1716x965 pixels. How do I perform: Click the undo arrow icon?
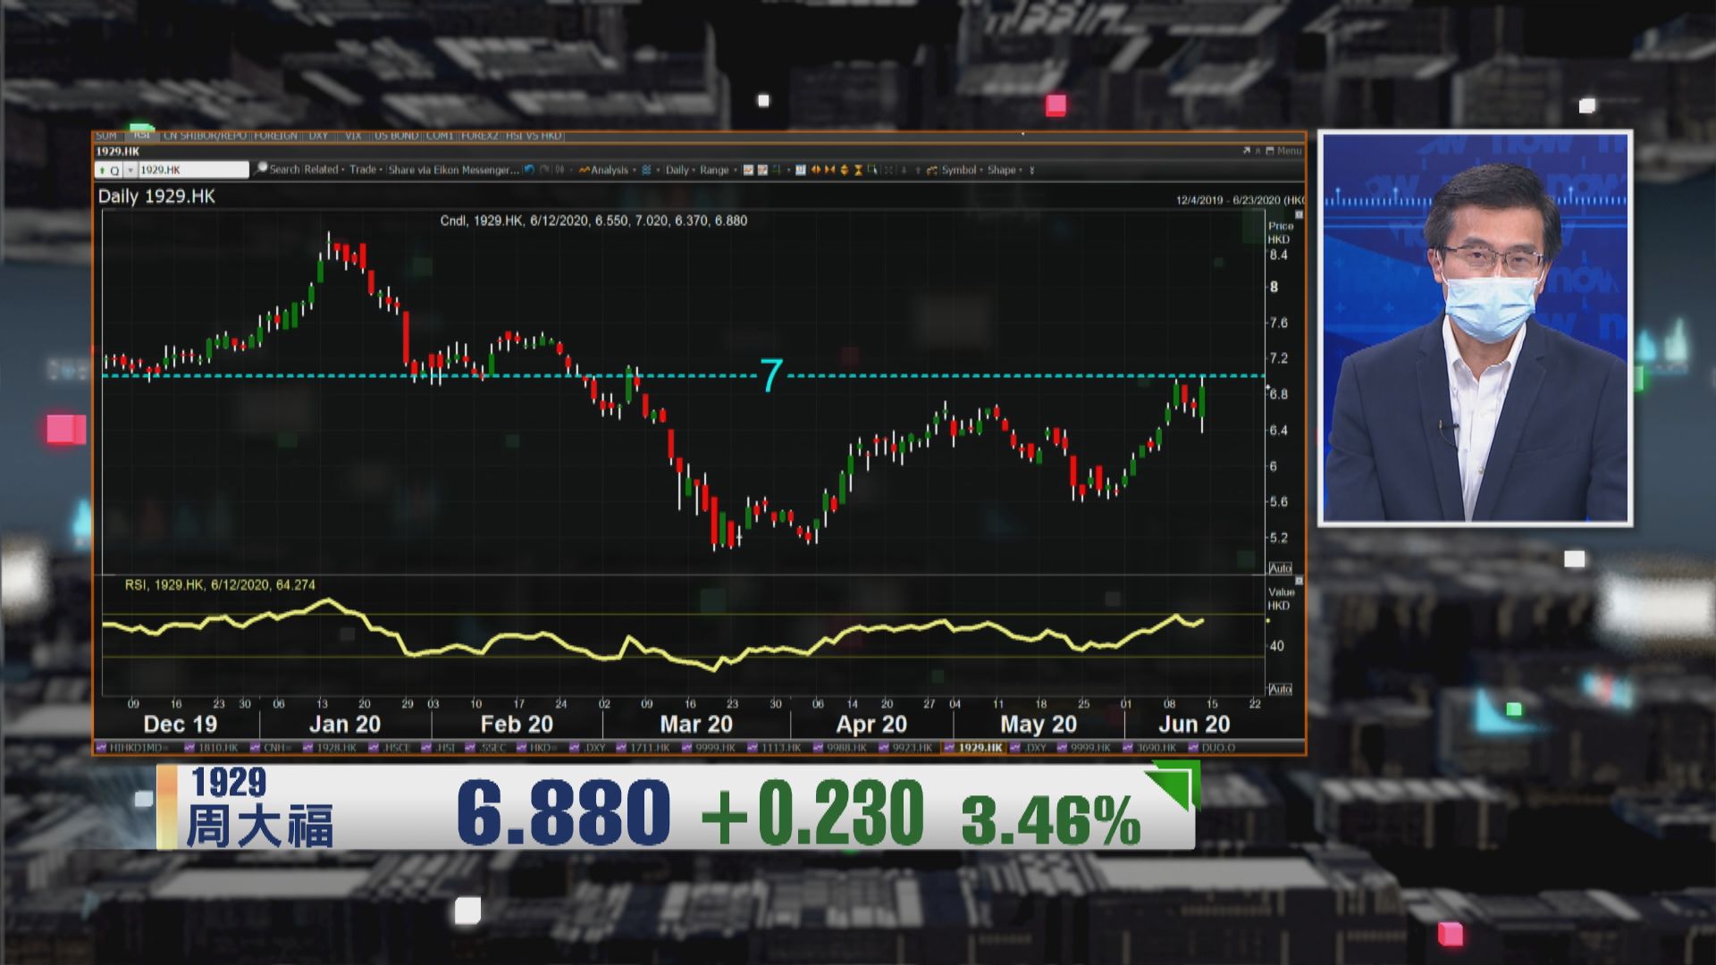pyautogui.click(x=529, y=170)
